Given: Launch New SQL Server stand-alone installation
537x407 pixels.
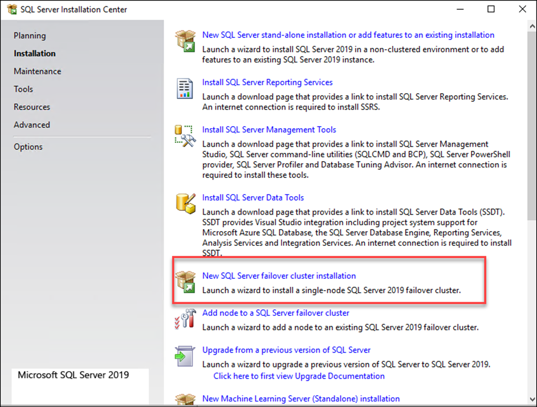Looking at the screenshot, I should [348, 35].
